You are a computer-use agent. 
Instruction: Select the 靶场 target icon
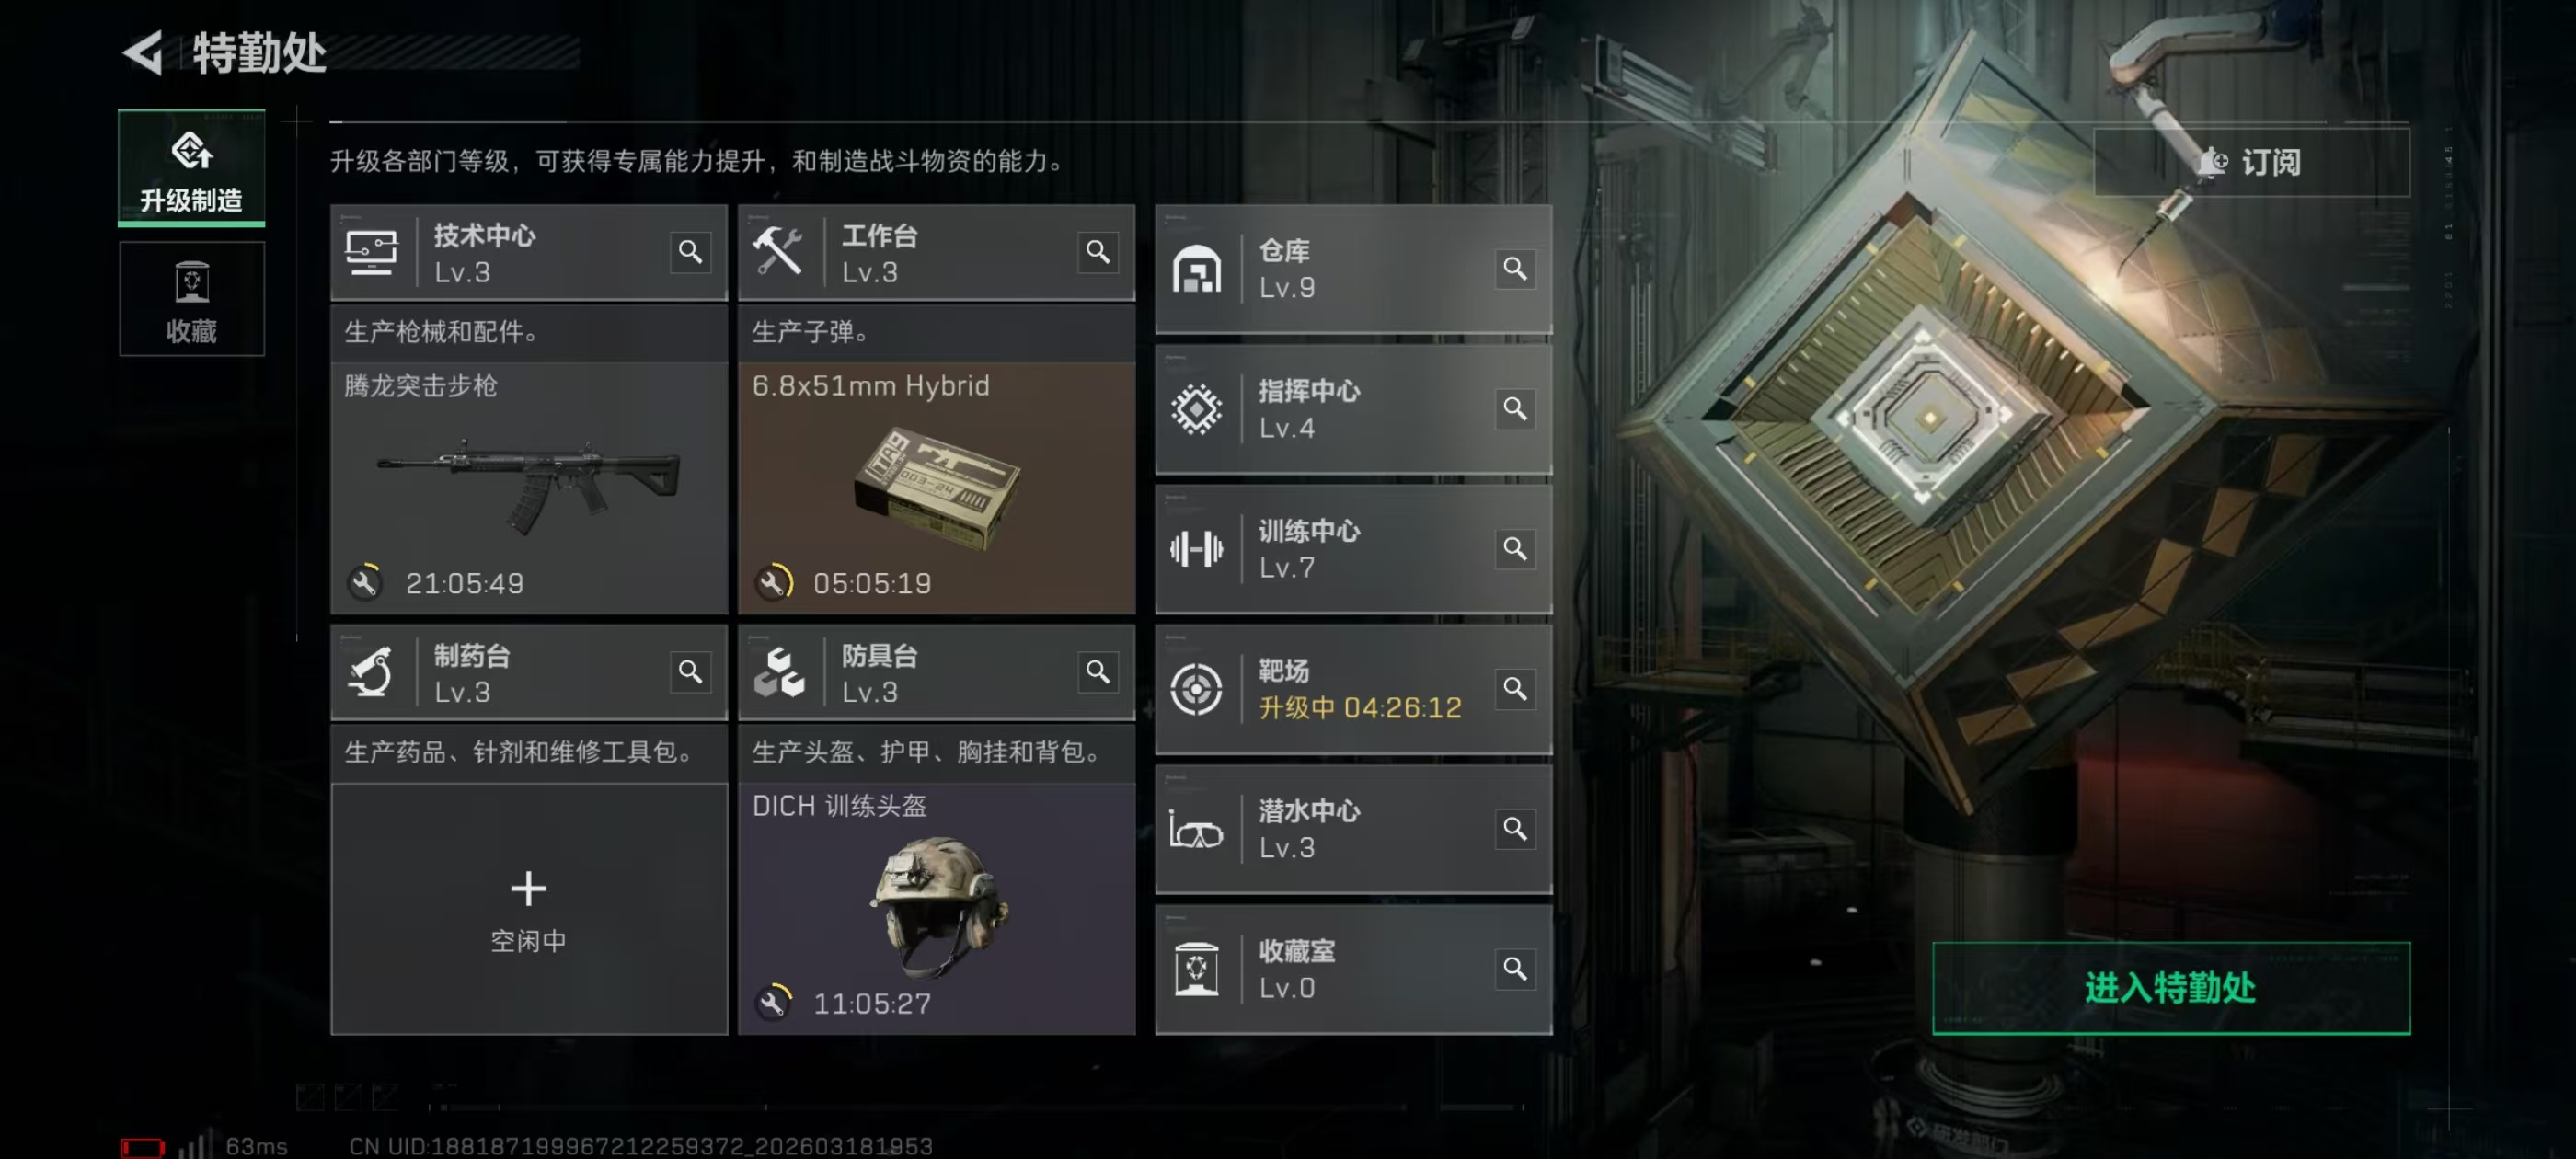[1196, 689]
